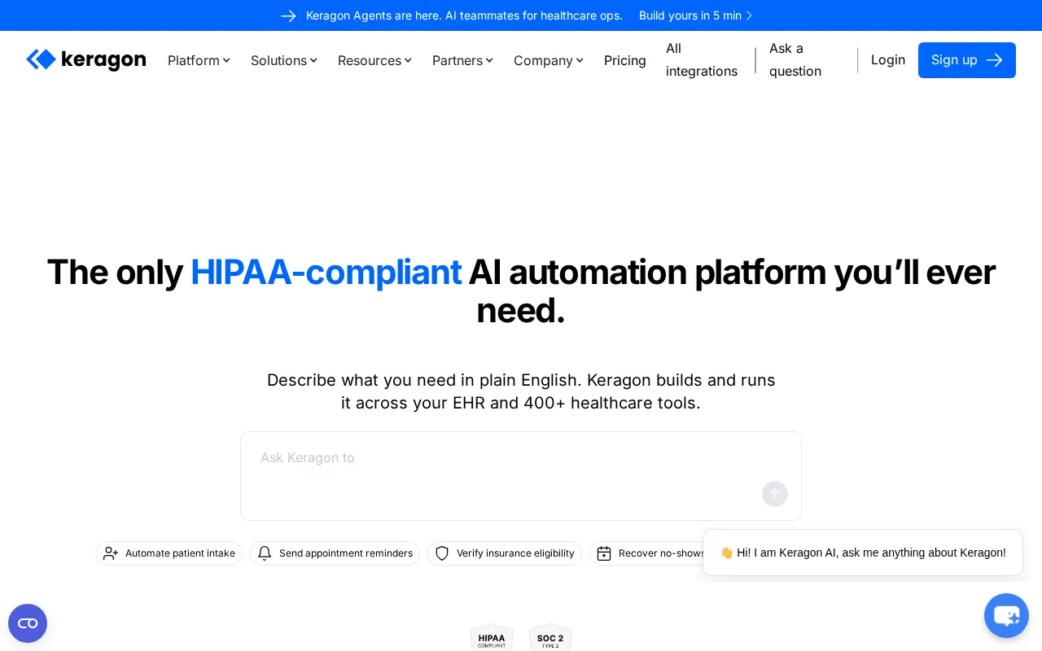Expand the Solutions dropdown
Screen dimensions: 1042x651
[x=284, y=60]
